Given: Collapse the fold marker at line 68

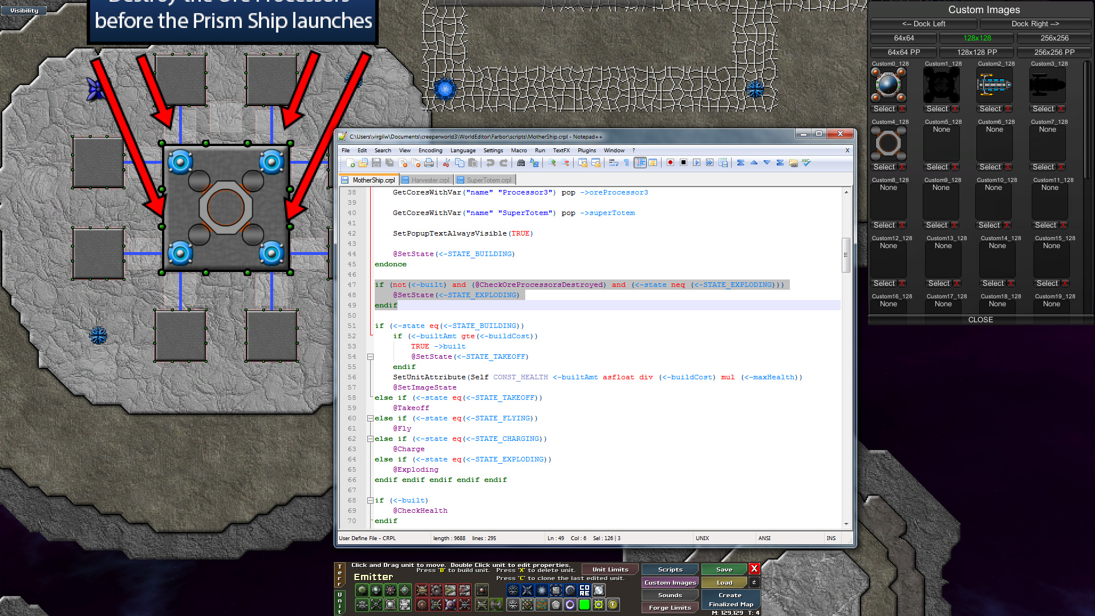Looking at the screenshot, I should pyautogui.click(x=370, y=500).
